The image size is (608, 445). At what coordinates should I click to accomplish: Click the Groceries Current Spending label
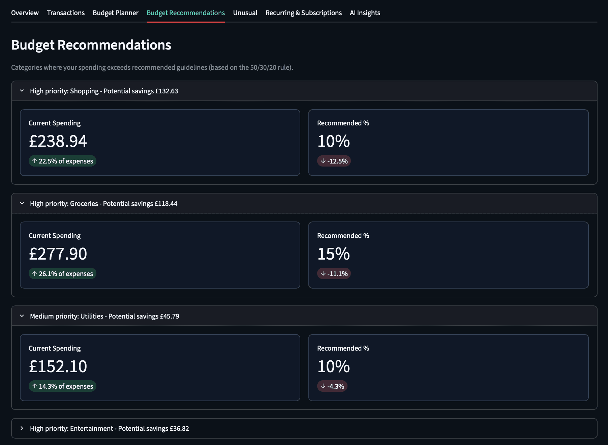(55, 236)
